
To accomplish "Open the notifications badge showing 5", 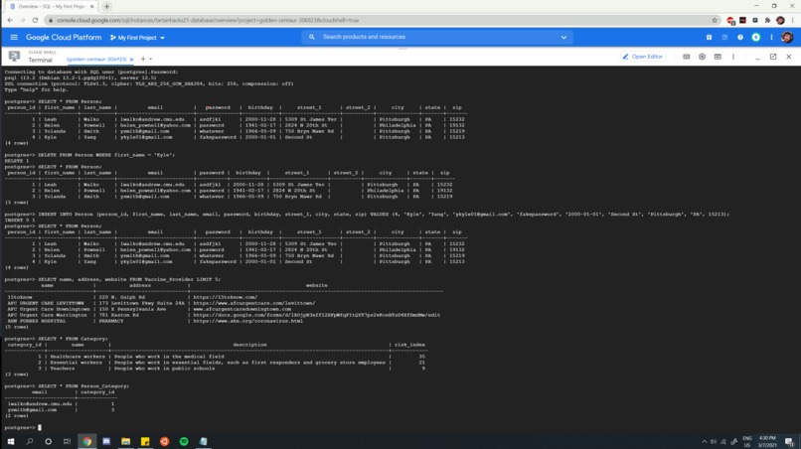I will (755, 38).
